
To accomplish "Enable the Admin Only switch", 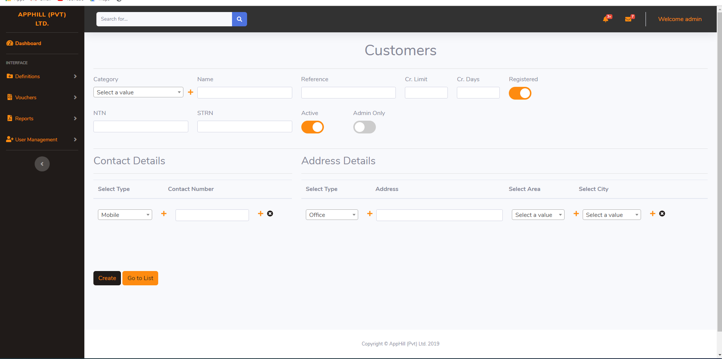I will 364,127.
